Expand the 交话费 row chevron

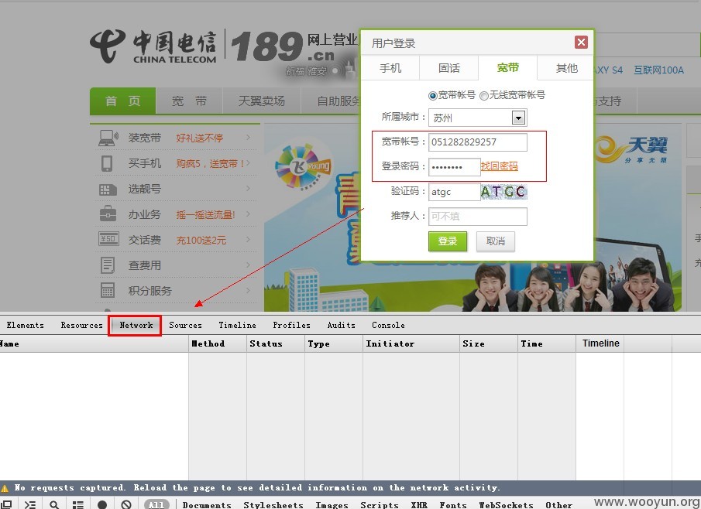click(x=248, y=239)
